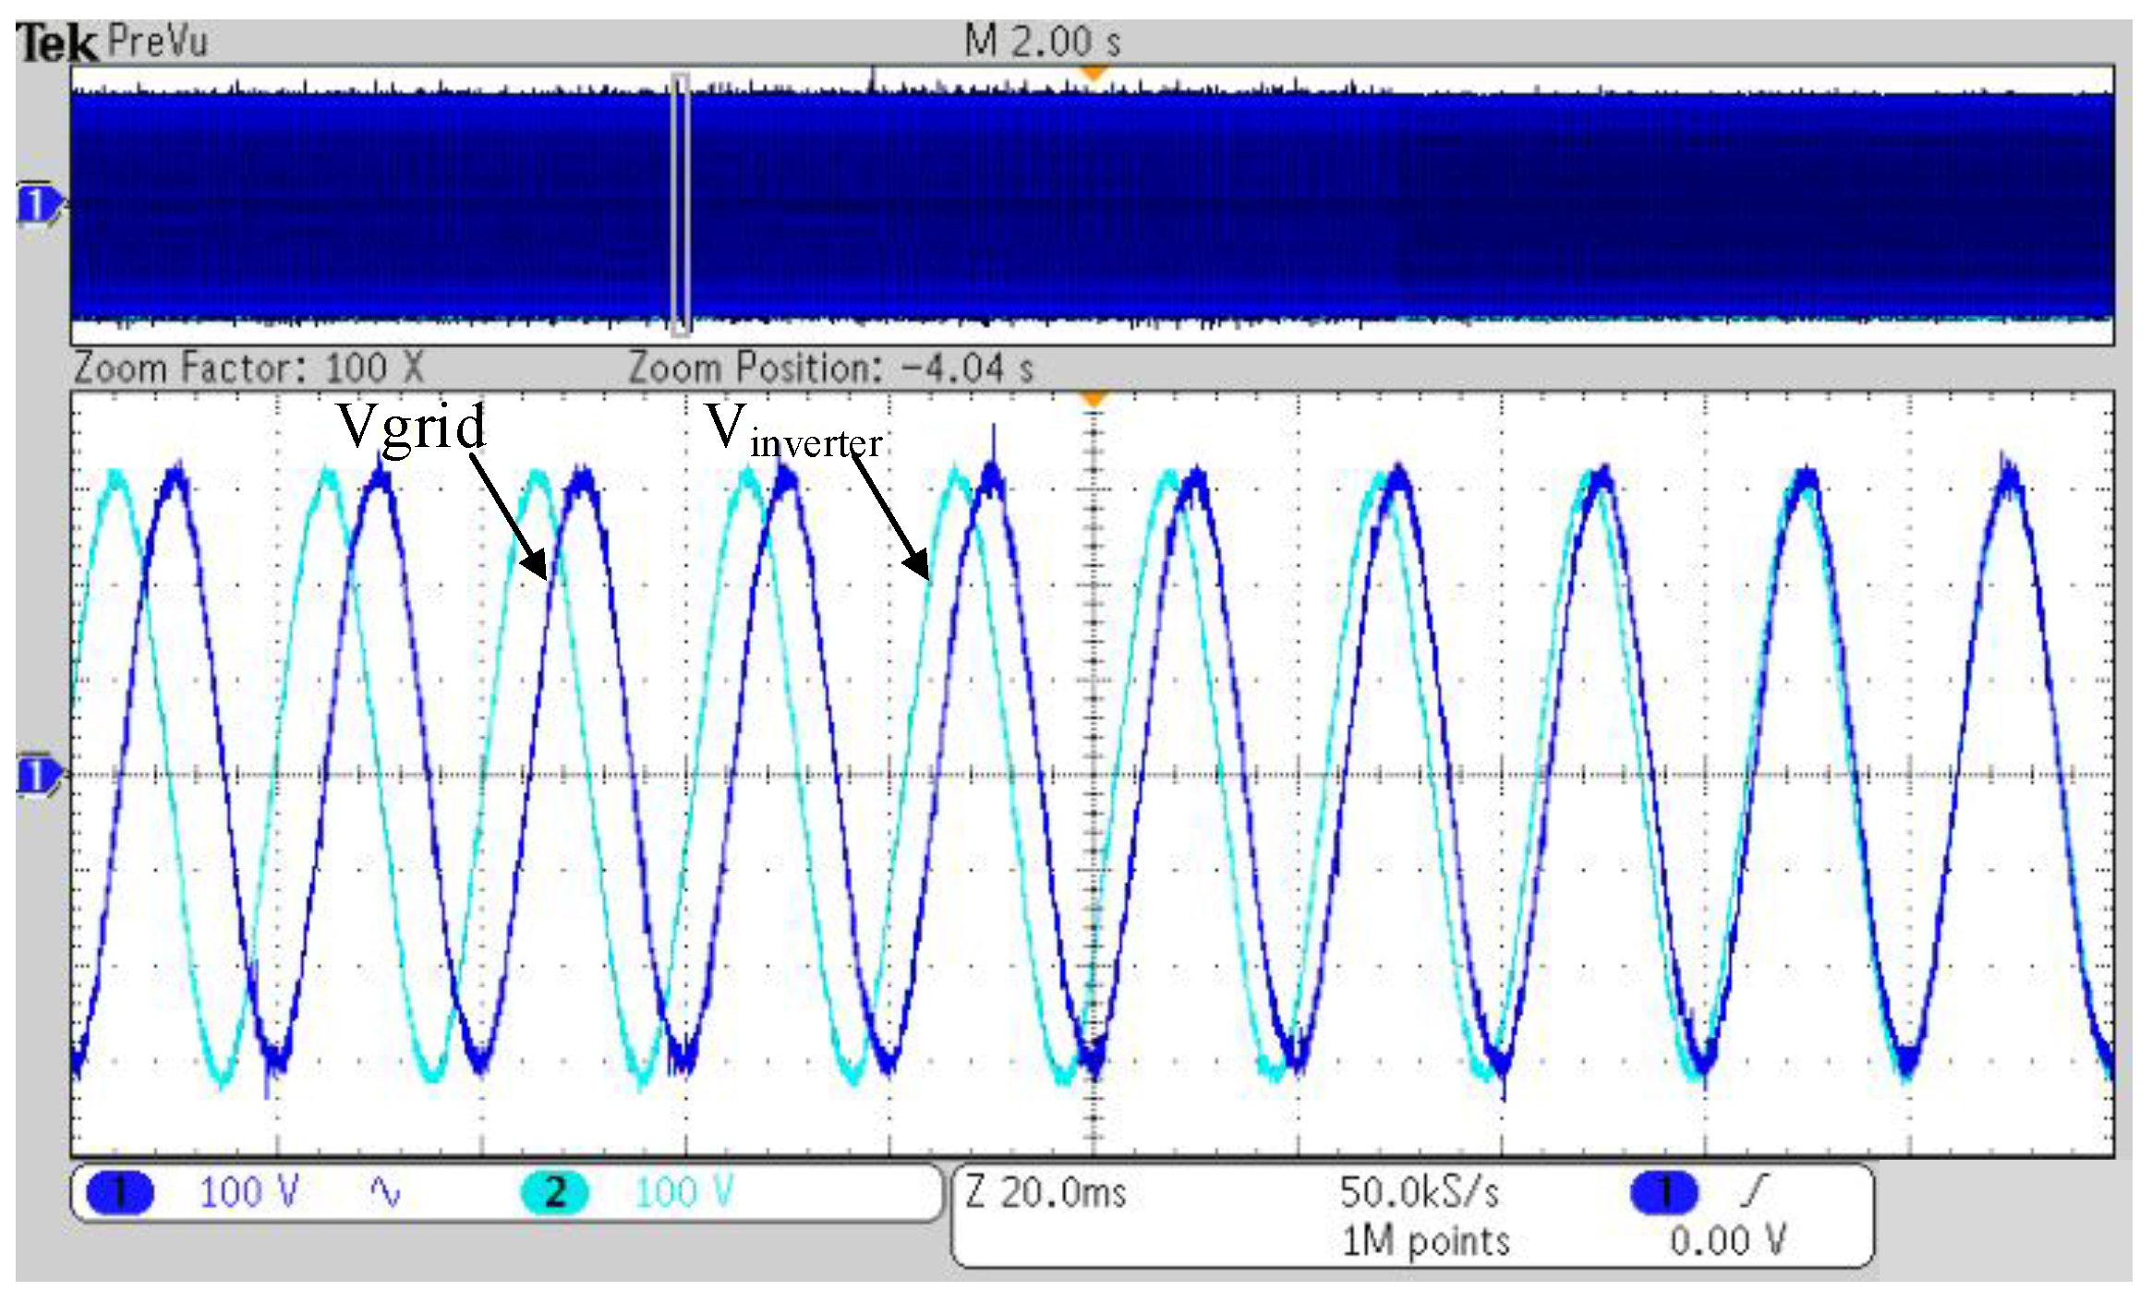Click the Vgrid waveform label
The image size is (2152, 1303).
[x=411, y=426]
